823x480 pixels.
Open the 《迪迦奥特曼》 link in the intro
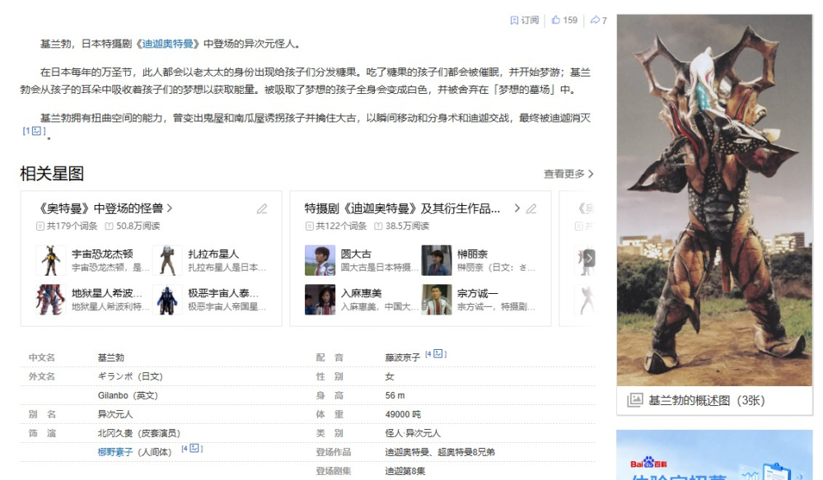168,44
